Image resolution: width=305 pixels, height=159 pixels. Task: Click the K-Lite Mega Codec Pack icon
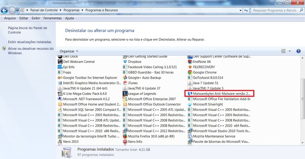pos(60,93)
